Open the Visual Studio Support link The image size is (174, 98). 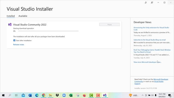click(x=159, y=81)
